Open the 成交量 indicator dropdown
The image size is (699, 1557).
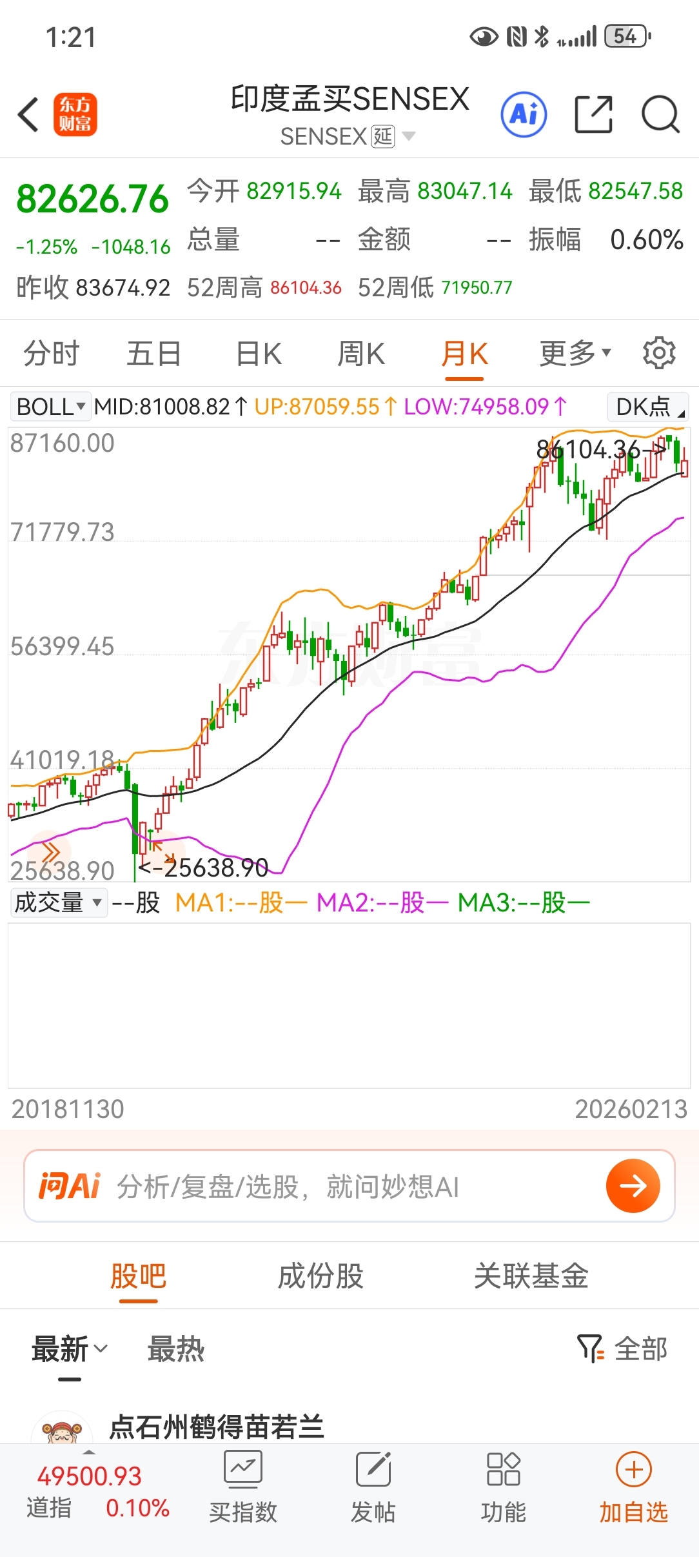coord(58,902)
